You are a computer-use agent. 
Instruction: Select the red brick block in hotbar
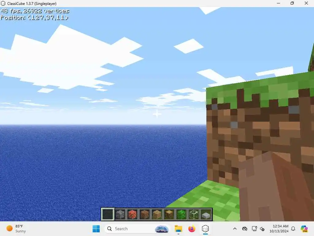click(132, 214)
